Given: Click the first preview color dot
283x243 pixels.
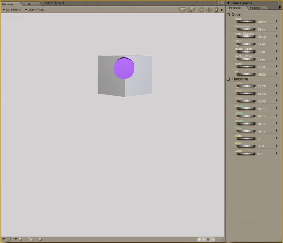Looking at the screenshot, I should point(199,239).
